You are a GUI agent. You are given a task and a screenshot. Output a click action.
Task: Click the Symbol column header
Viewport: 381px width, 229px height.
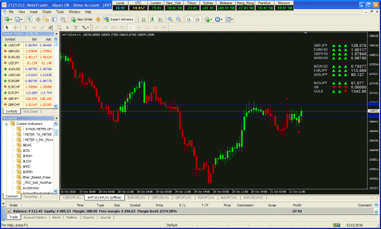click(x=13, y=39)
